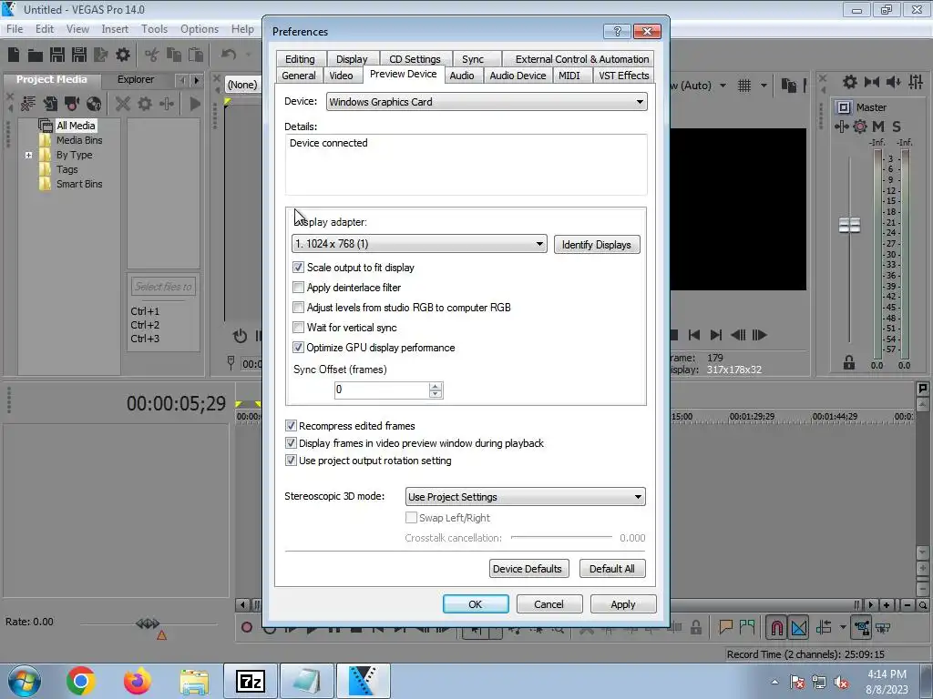
Task: Click the Save As icon in VEGAS toolbar
Action: [79, 55]
